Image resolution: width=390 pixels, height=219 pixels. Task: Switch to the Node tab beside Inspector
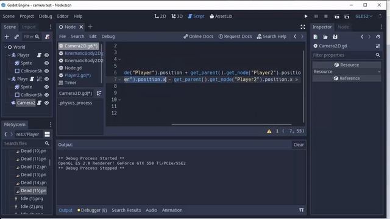coord(343,27)
